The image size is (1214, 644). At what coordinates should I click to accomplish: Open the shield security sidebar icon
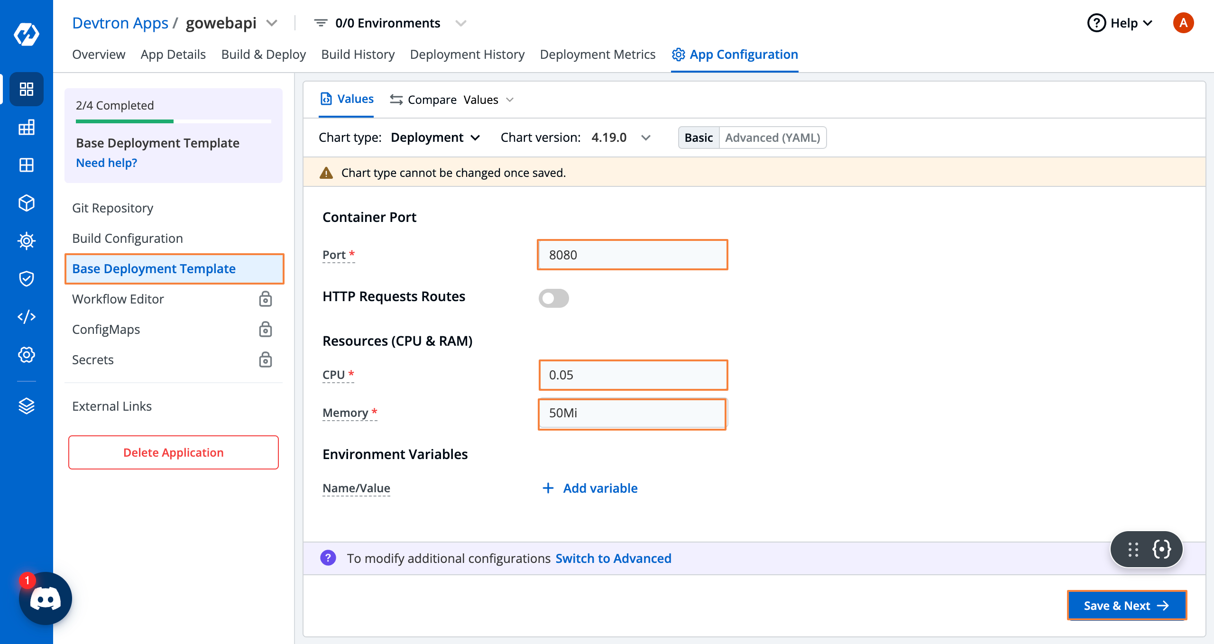pos(27,279)
